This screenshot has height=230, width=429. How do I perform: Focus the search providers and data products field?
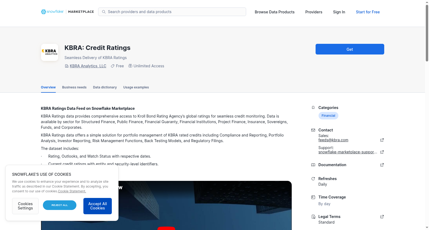coord(172,12)
